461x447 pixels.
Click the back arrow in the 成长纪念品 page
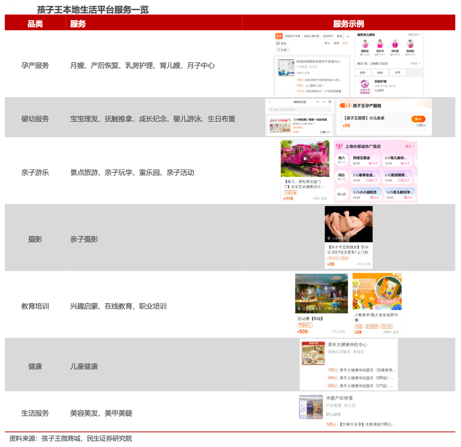pyautogui.click(x=270, y=102)
